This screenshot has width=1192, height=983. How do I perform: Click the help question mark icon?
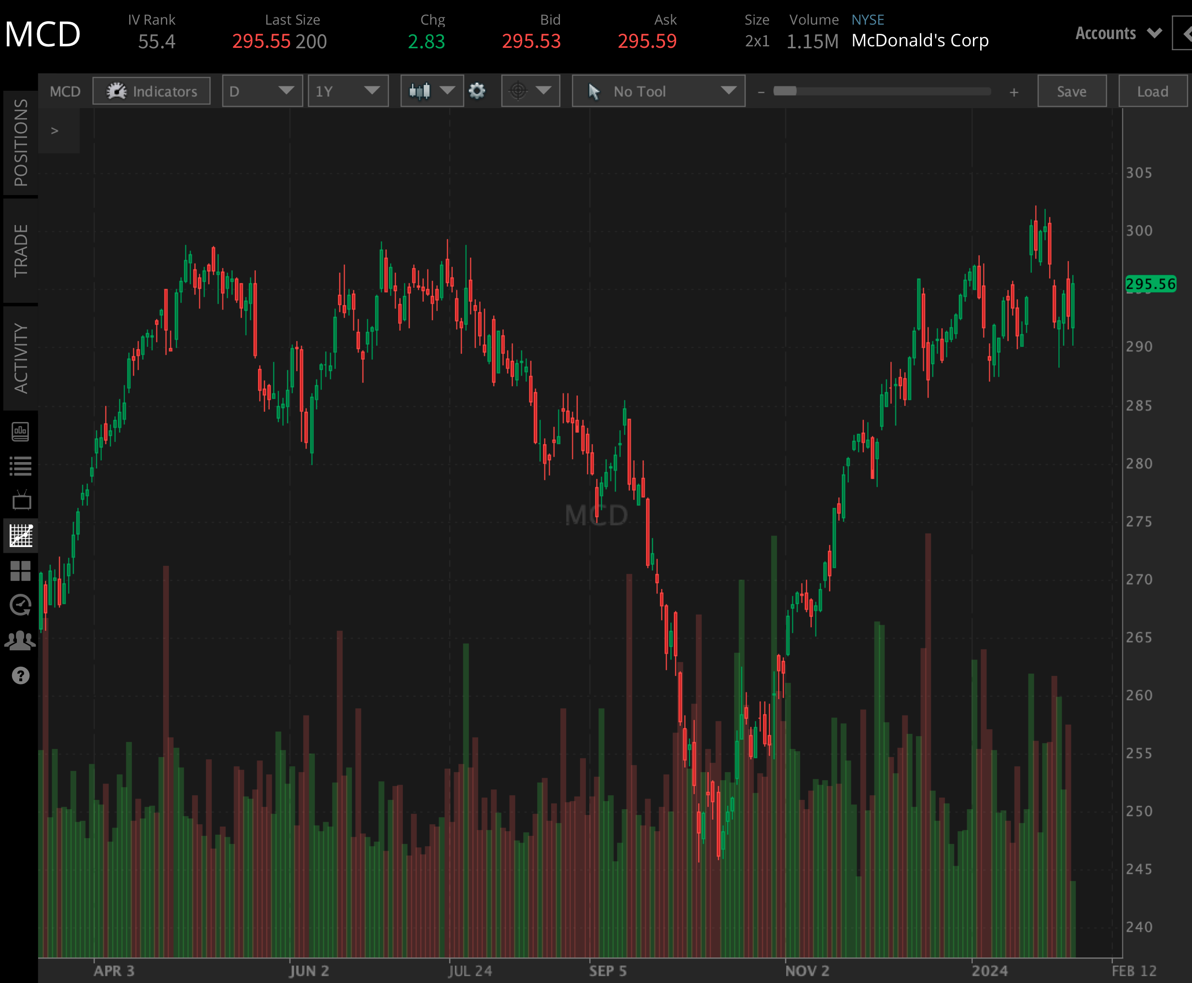click(x=21, y=675)
